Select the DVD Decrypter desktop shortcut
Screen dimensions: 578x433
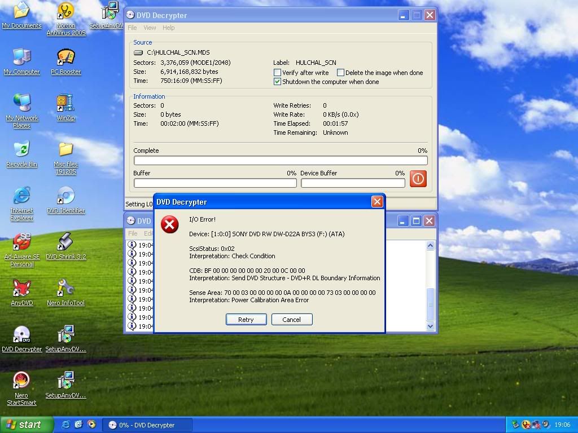click(22, 339)
